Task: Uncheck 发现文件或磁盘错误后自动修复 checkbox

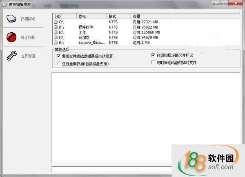Action: (58, 56)
